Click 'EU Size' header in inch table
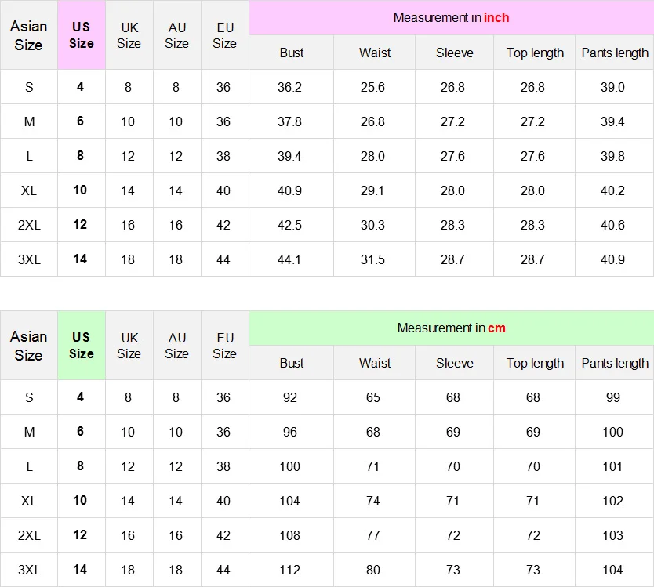Image resolution: width=654 pixels, height=587 pixels. (225, 35)
